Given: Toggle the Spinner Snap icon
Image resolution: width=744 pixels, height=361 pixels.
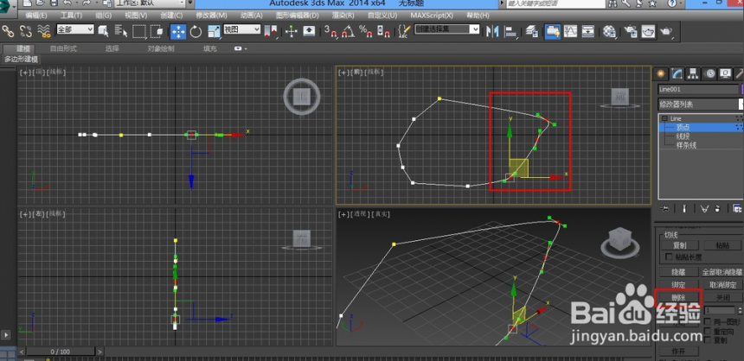Looking at the screenshot, I should pyautogui.click(x=383, y=31).
